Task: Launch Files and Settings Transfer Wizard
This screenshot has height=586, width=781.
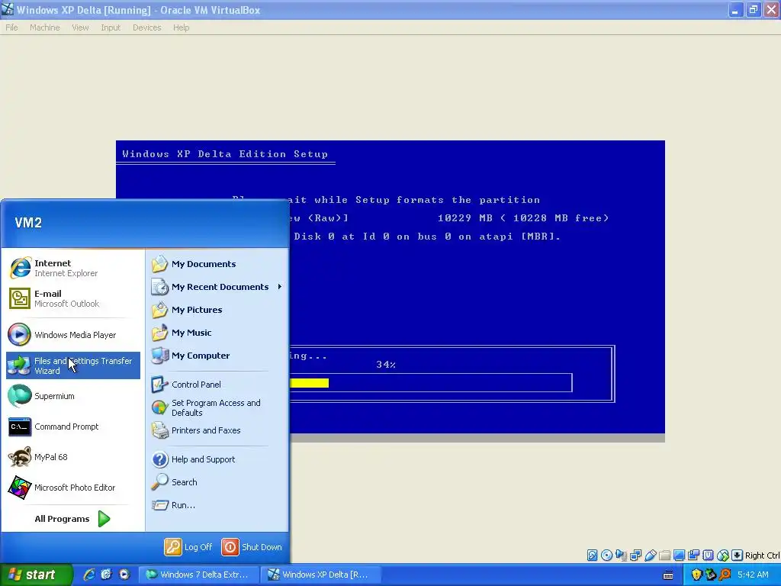Action: 72,365
